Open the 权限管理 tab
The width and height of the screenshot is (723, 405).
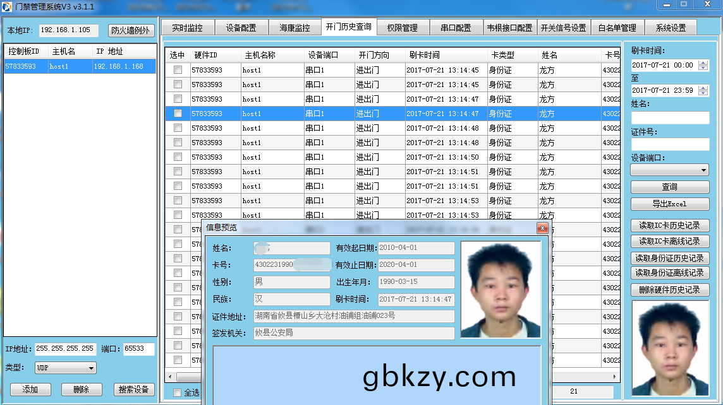click(x=402, y=28)
